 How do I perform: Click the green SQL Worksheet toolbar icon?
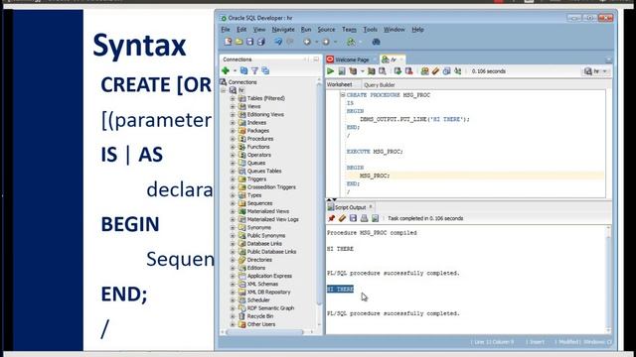(351, 42)
